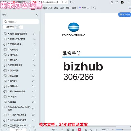Expand bookmark D. 总体构成

click(x=3, y=50)
